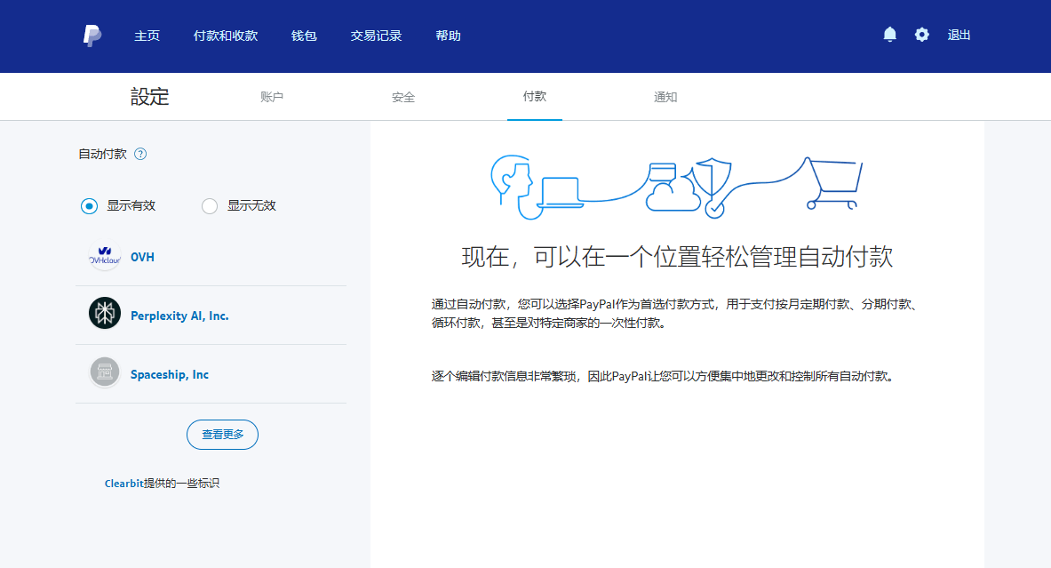
Task: Click the PayPal logo icon
Action: point(92,36)
